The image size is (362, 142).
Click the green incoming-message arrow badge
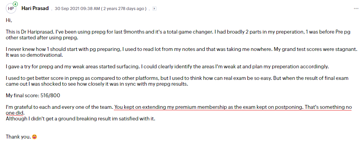[15, 4]
